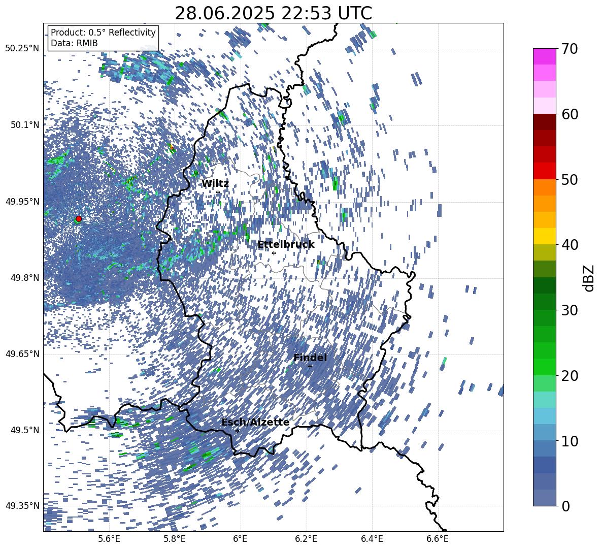Click the 5.6°E longitude label
Image resolution: width=601 pixels, height=549 pixels.
pos(109,539)
